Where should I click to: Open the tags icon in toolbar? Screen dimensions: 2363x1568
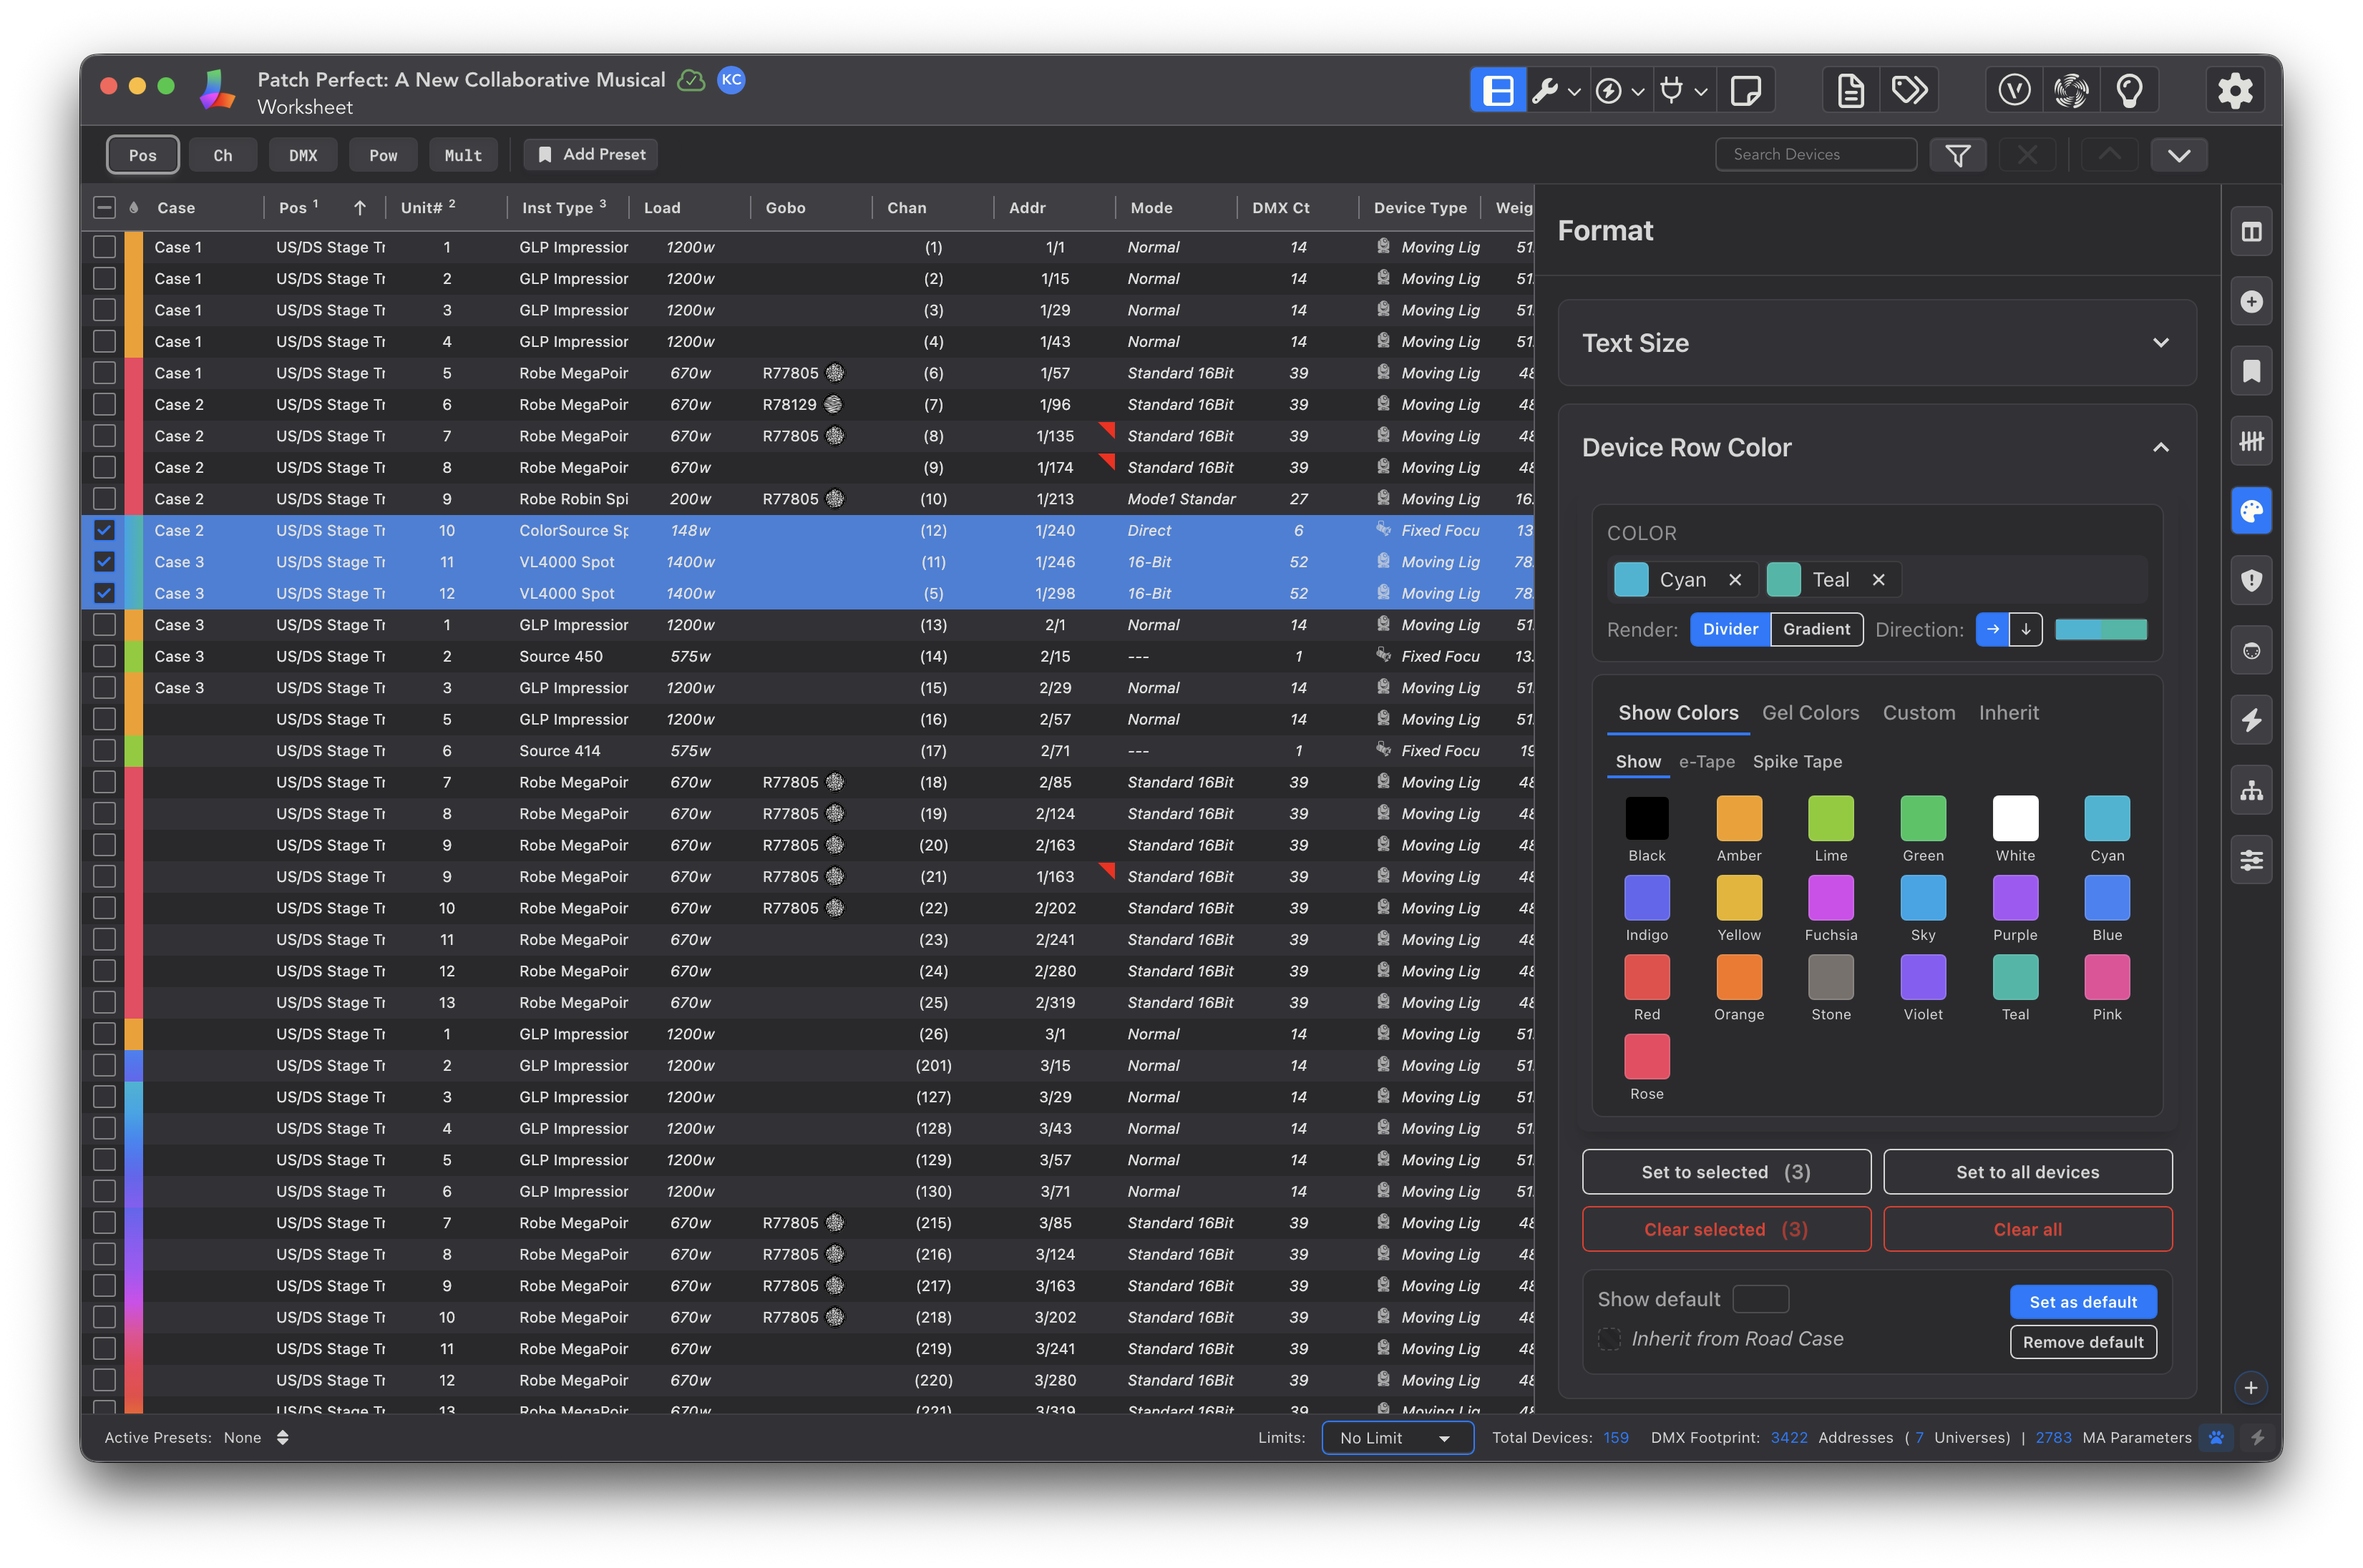[x=1910, y=91]
